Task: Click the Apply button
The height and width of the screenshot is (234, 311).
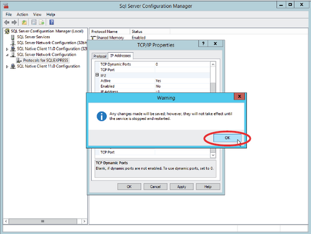Action: [x=182, y=187]
